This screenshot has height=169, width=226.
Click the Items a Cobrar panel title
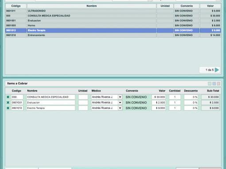[x=17, y=84]
